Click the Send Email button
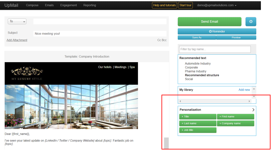This screenshot has width=273, height=151. point(209,21)
